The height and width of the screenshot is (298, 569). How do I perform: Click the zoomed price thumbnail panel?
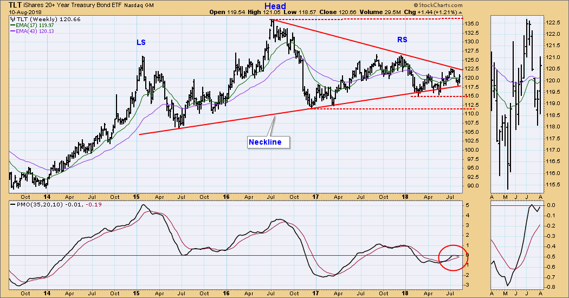[516, 103]
